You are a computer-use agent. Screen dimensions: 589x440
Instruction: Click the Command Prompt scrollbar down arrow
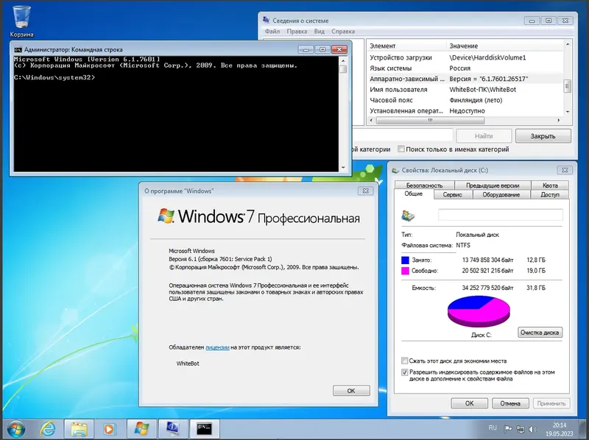[x=343, y=168]
